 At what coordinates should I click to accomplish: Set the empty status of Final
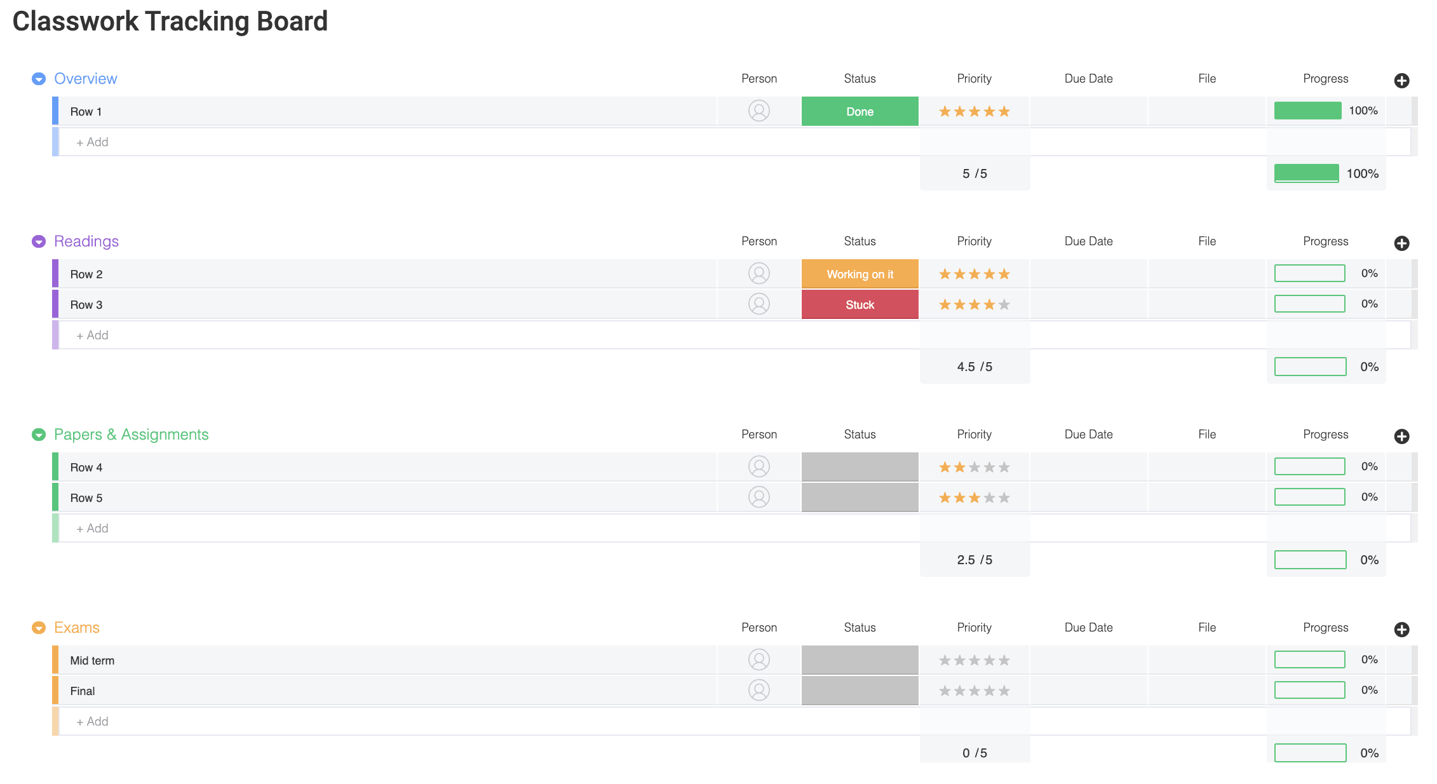[x=860, y=691]
